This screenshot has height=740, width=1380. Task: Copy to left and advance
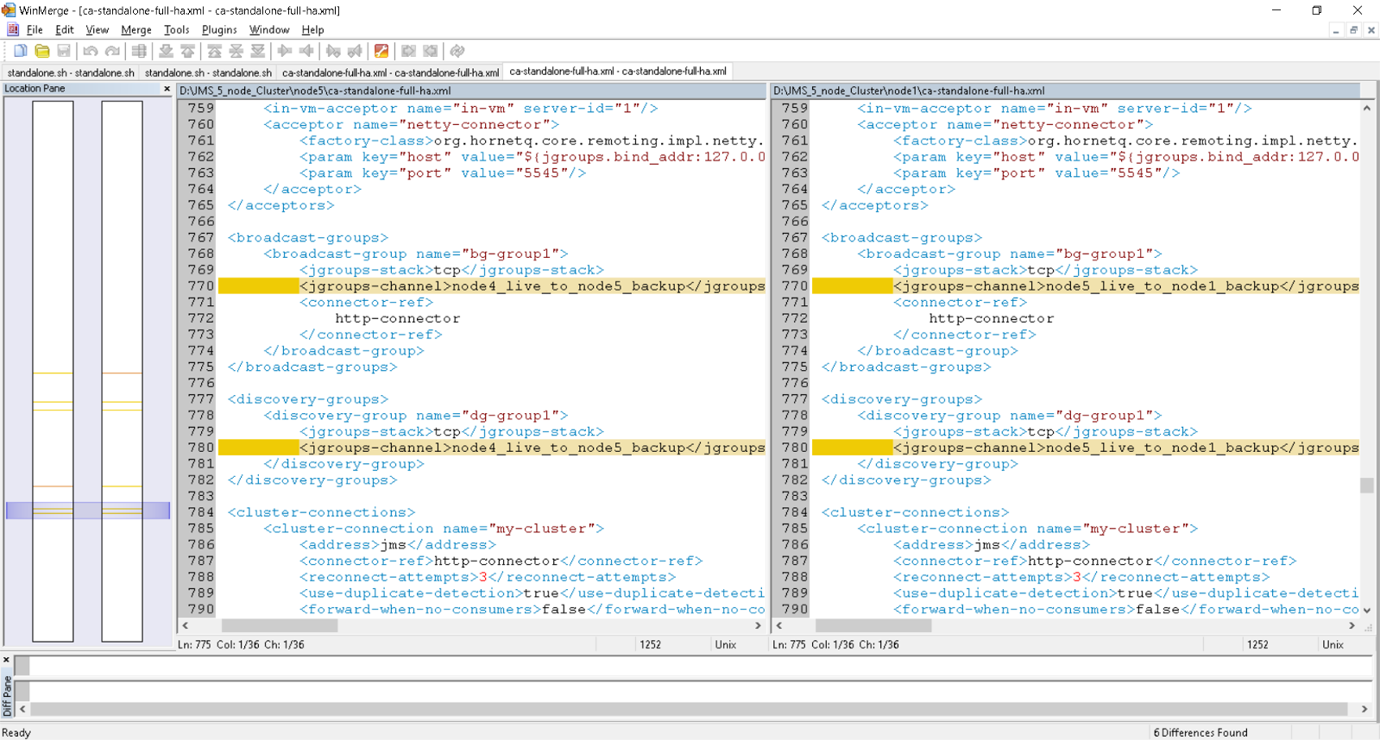[x=355, y=51]
